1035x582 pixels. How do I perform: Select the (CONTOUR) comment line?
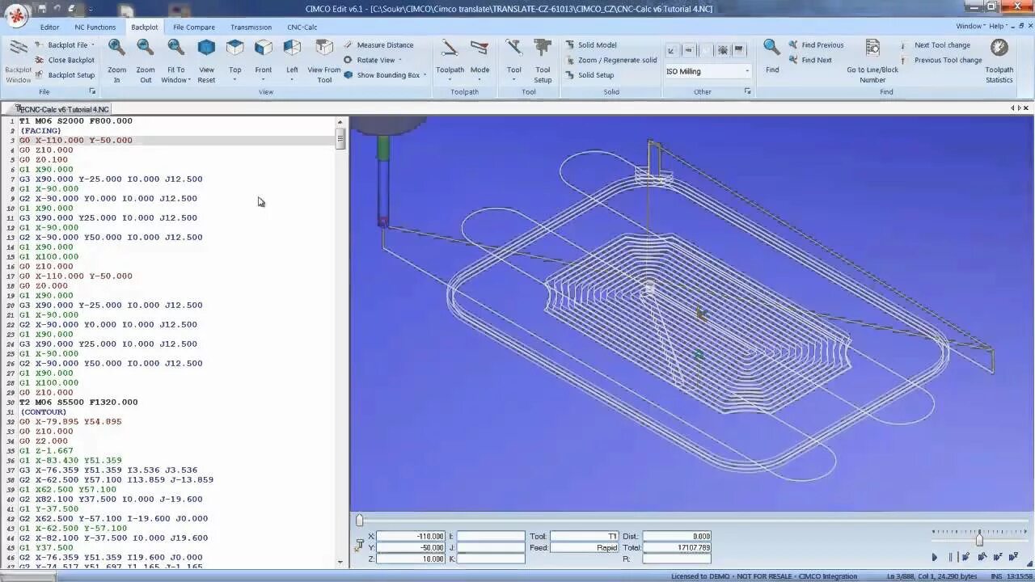pyautogui.click(x=44, y=412)
